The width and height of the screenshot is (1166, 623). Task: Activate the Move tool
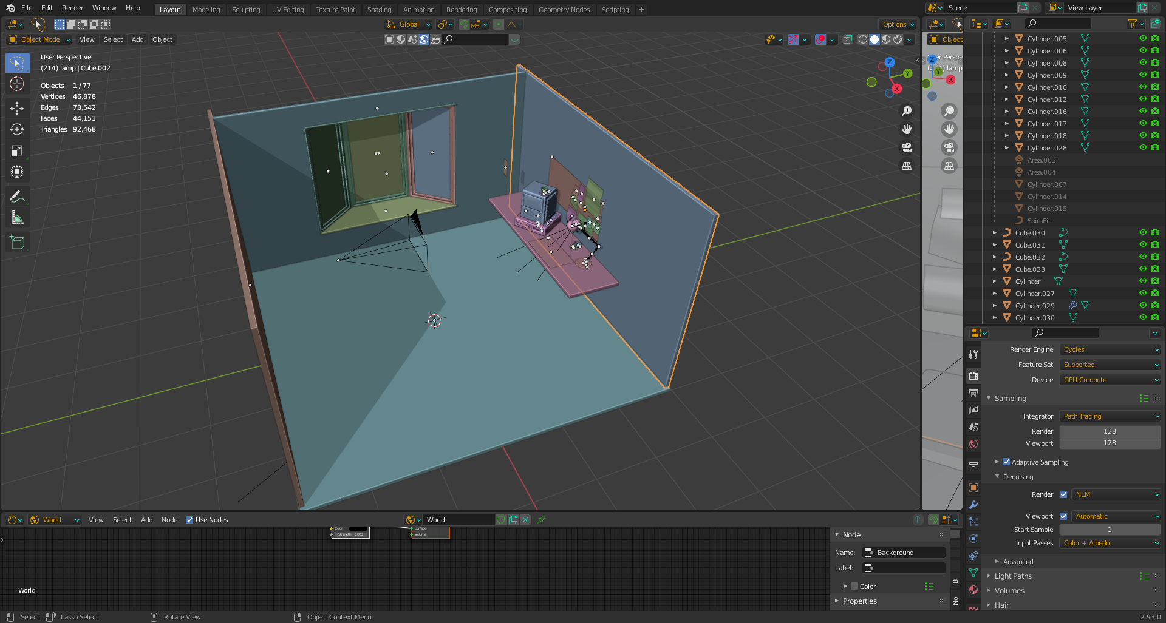tap(17, 108)
